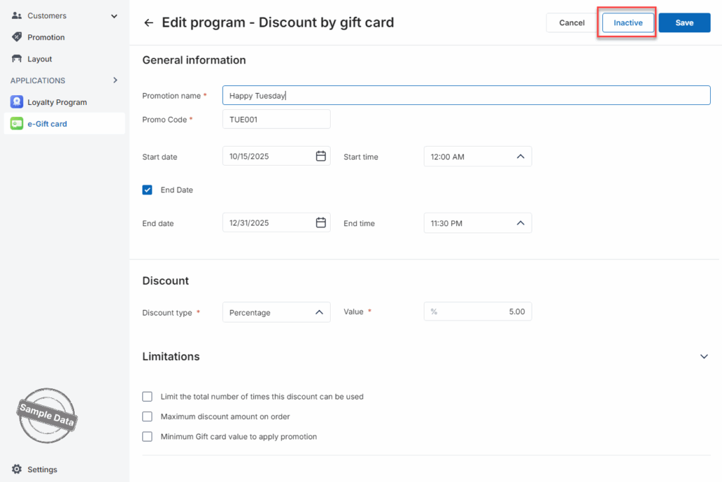
Task: Click the Layout store icon
Action: [x=17, y=59]
